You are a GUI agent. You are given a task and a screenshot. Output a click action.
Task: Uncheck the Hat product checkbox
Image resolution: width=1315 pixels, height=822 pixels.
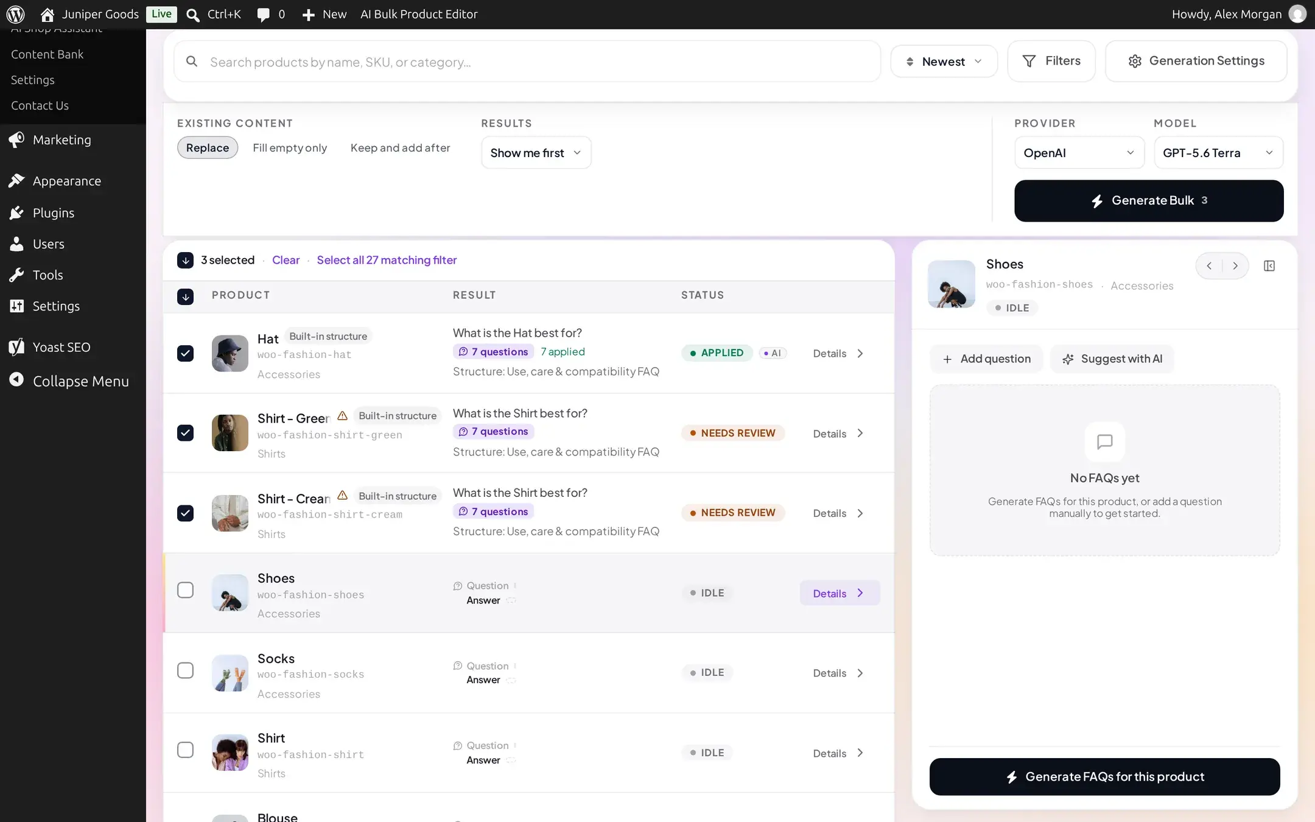coord(185,353)
